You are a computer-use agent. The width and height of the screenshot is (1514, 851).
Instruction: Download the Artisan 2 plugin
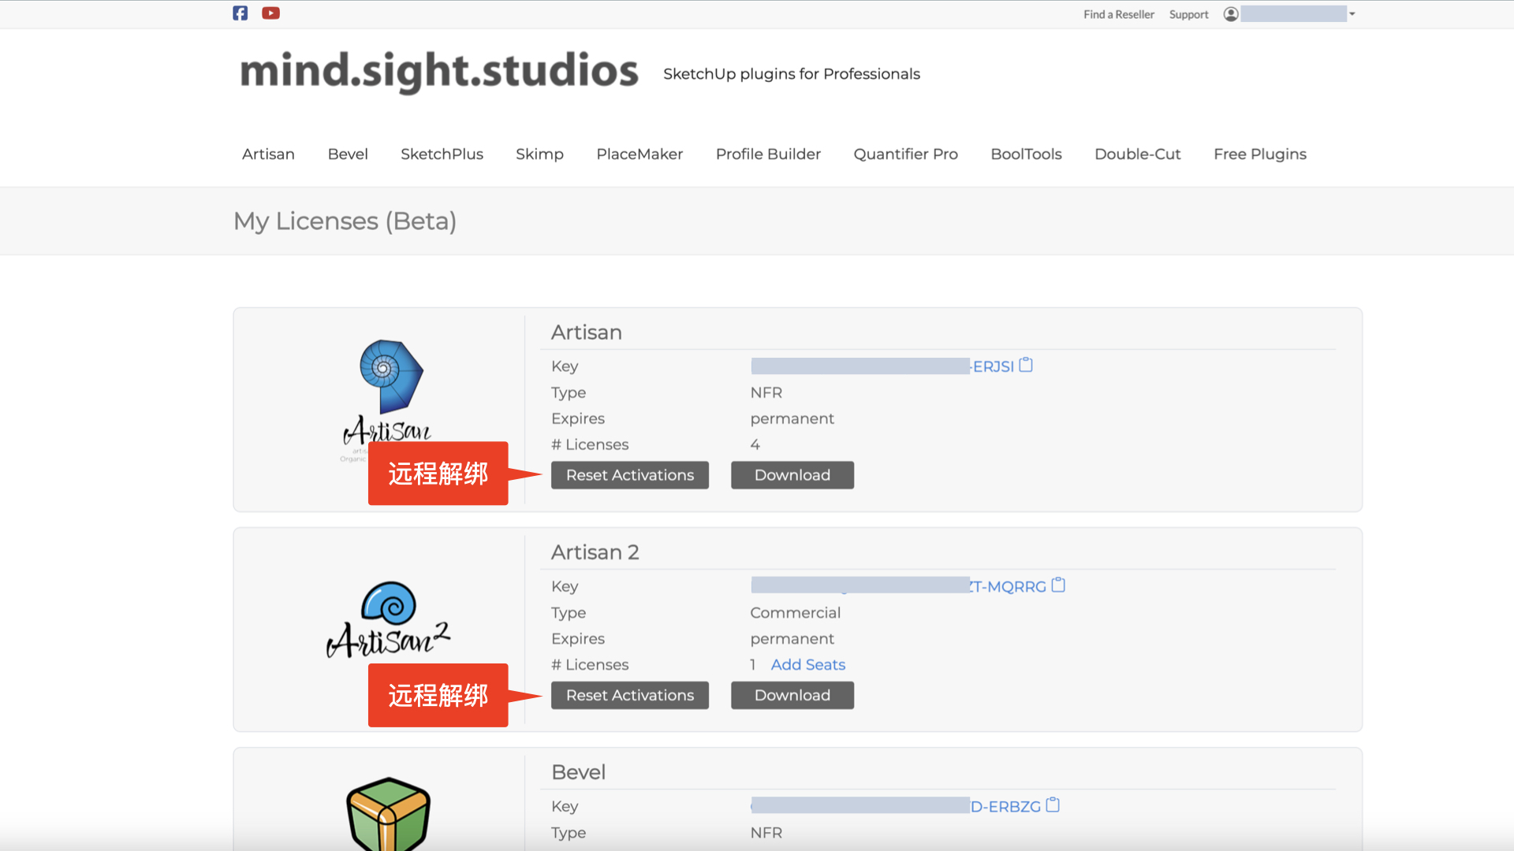(x=792, y=695)
